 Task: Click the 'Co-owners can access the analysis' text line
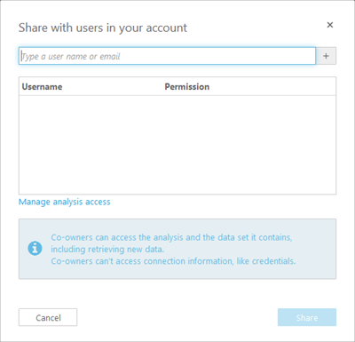click(x=171, y=237)
